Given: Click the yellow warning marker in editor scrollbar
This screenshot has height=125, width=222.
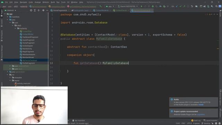Looking at the screenshot, I should [218, 49].
